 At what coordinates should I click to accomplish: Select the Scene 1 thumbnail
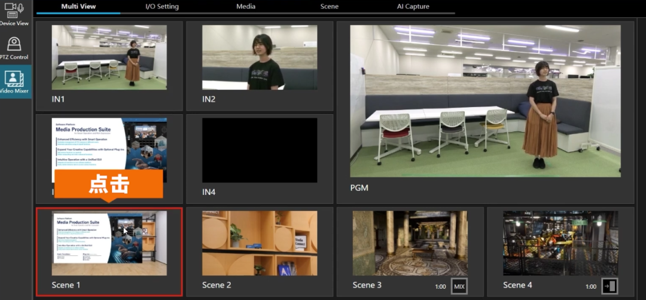[x=109, y=243]
